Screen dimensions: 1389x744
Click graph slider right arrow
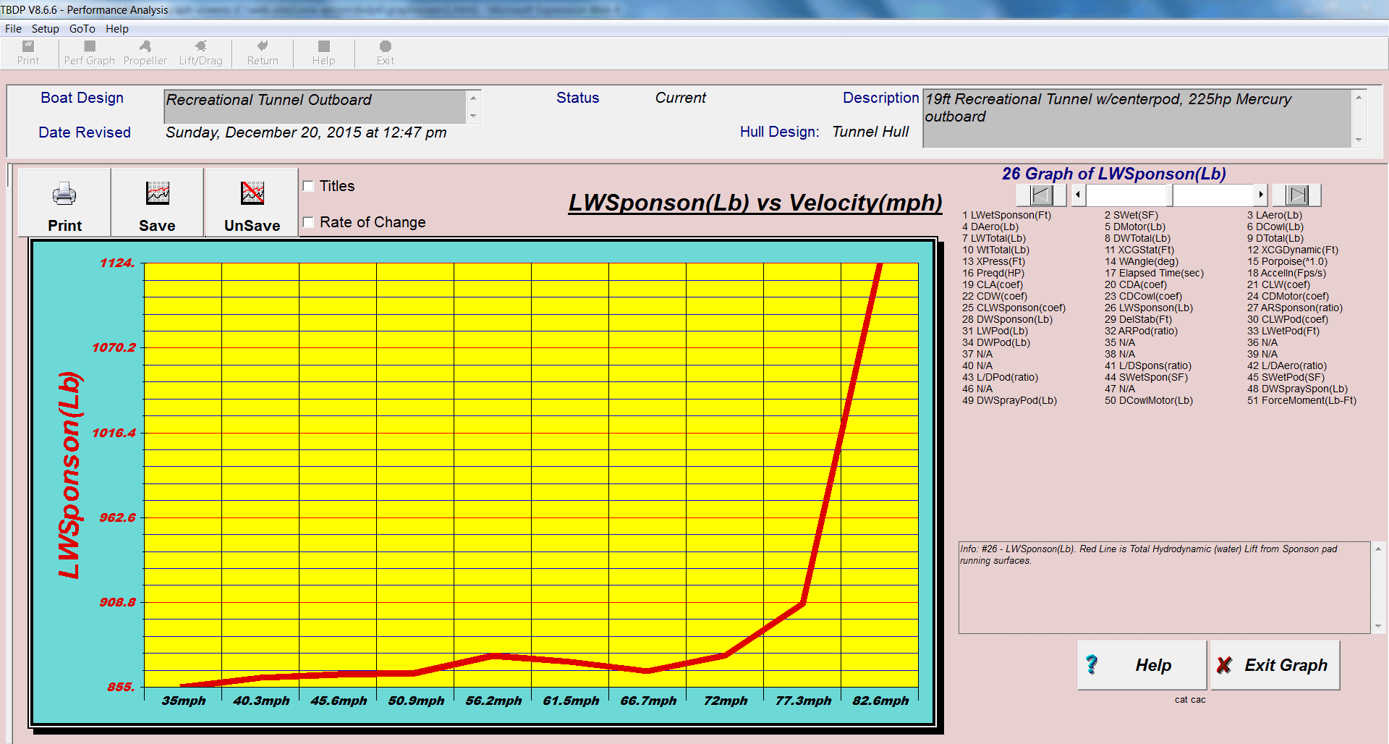pos(1260,195)
